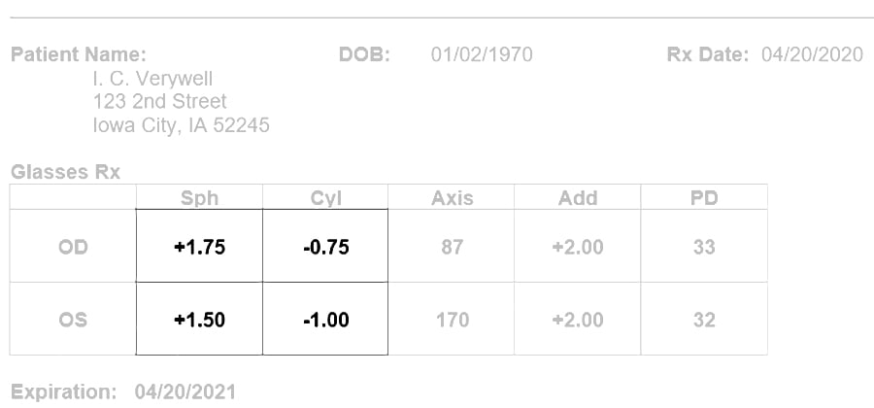Select the OD row label
Image resolution: width=874 pixels, height=408 pixels.
[73, 247]
